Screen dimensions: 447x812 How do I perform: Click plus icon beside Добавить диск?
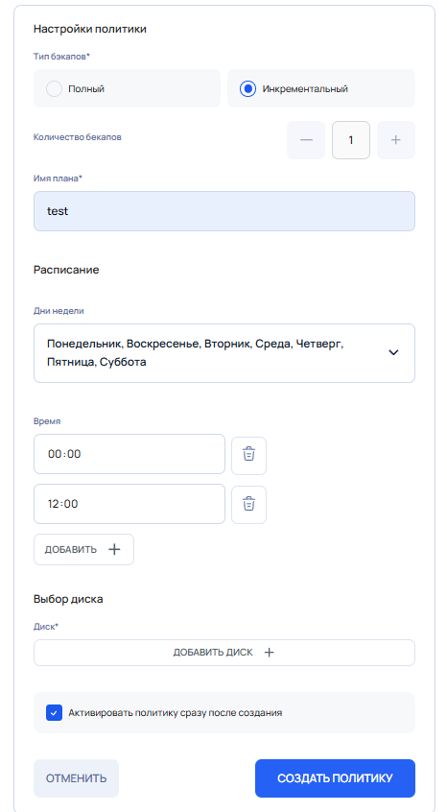pyautogui.click(x=269, y=653)
